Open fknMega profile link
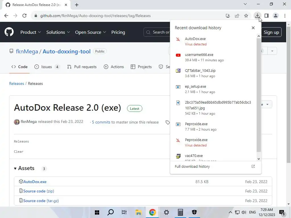This screenshot has height=218, width=291. coord(27,51)
